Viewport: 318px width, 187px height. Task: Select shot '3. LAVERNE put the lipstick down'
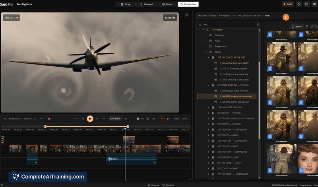coord(235,102)
